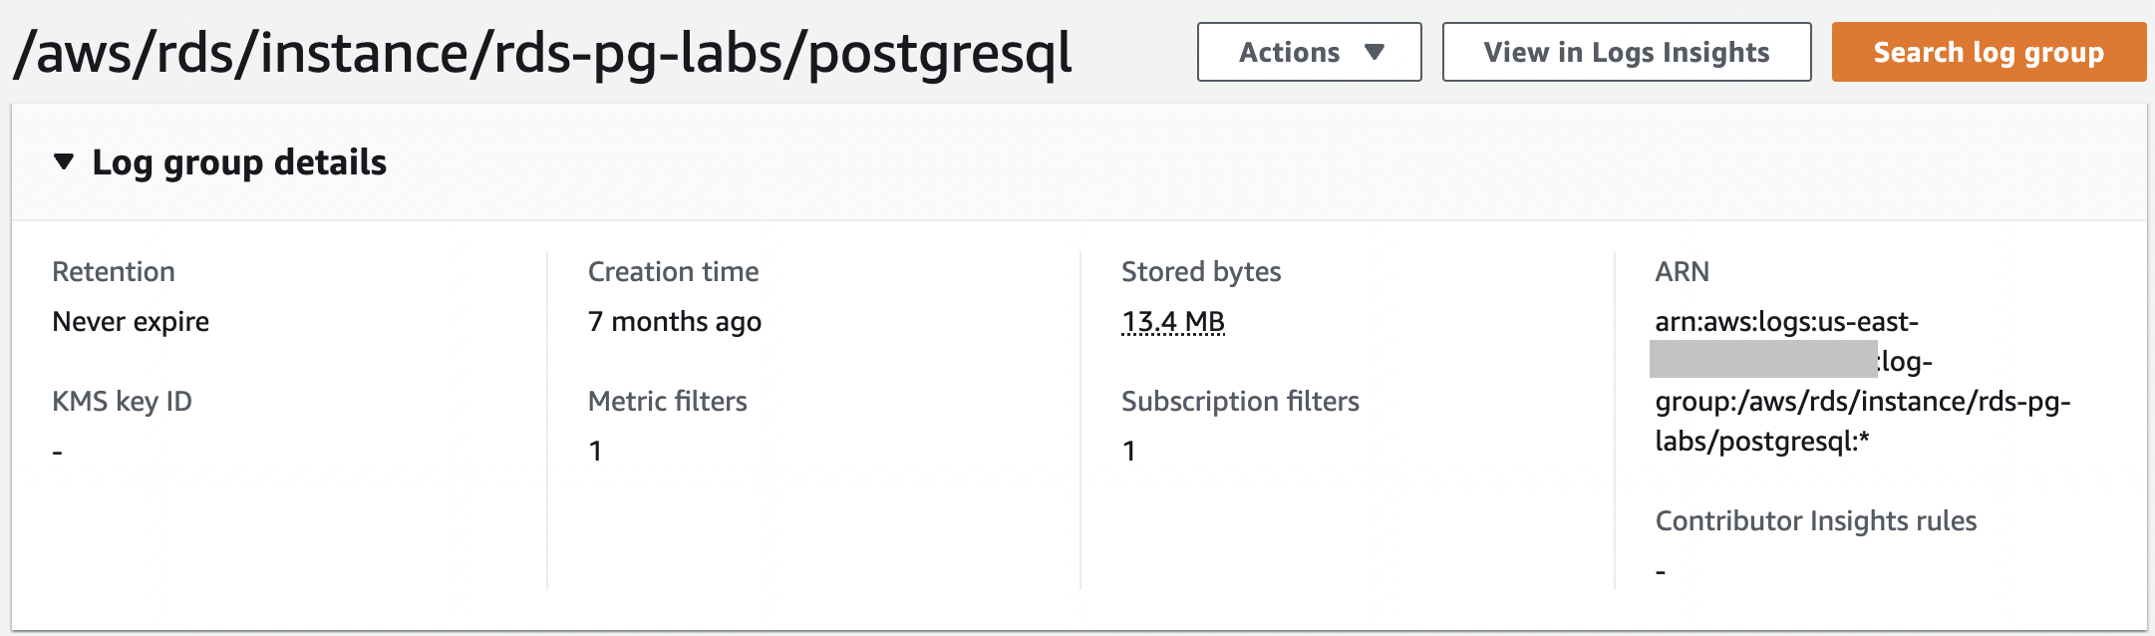2155x636 pixels.
Task: Click the Retention label
Action: (113, 272)
